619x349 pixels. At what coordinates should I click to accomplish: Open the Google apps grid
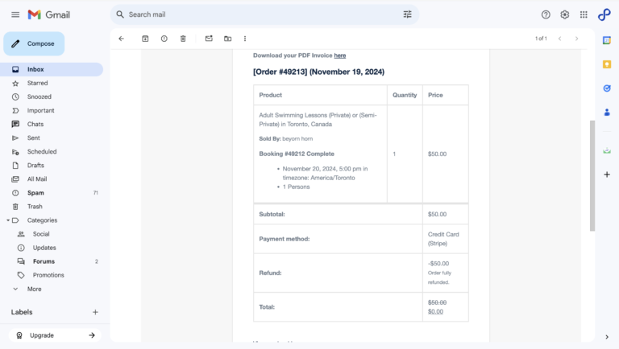pyautogui.click(x=584, y=14)
